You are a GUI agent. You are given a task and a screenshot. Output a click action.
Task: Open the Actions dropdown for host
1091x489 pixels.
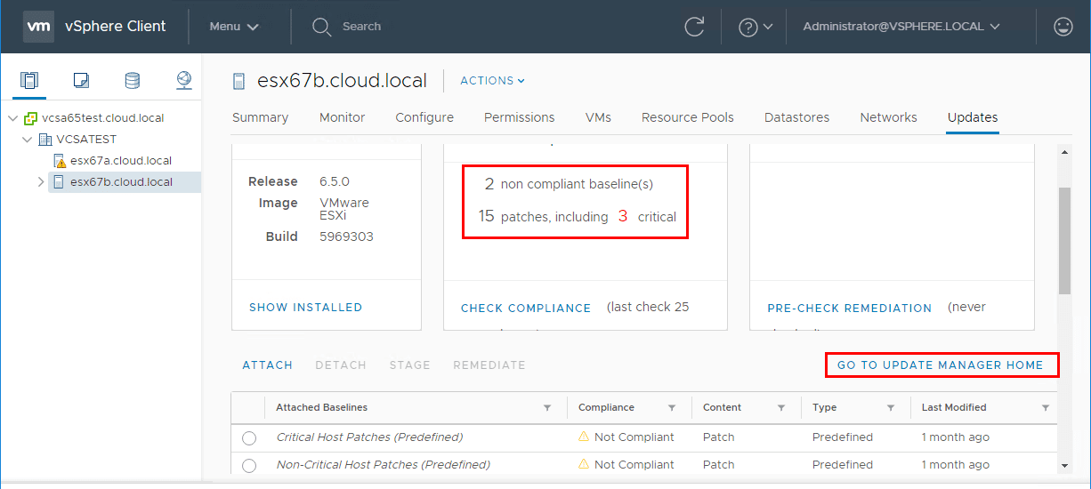click(492, 81)
